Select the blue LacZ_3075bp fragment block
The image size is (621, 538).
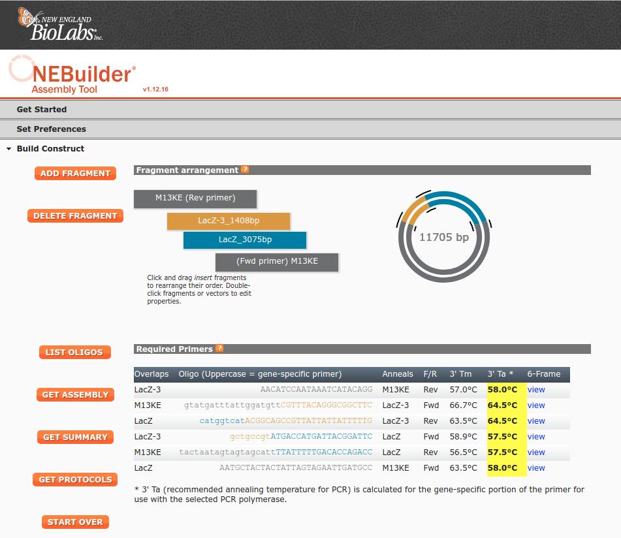(245, 240)
